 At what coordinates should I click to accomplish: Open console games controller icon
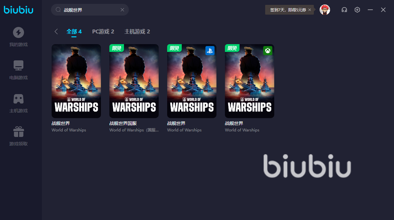18,99
